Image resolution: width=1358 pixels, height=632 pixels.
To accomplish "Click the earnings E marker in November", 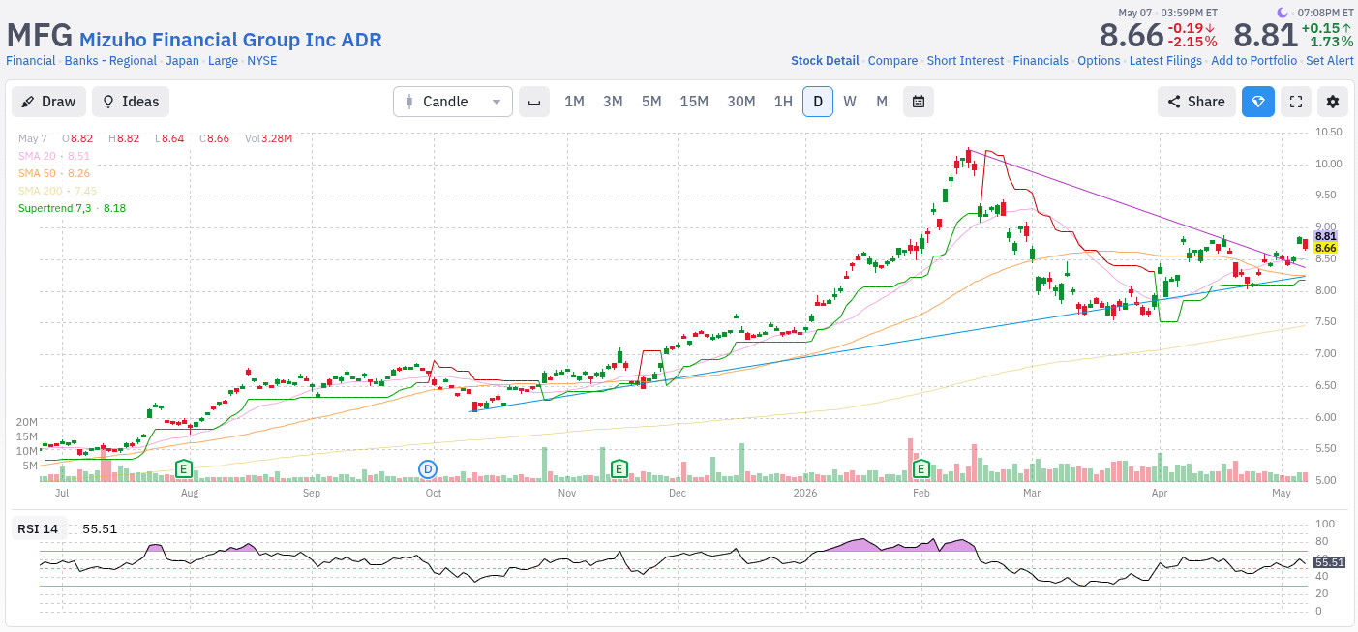I will (619, 468).
